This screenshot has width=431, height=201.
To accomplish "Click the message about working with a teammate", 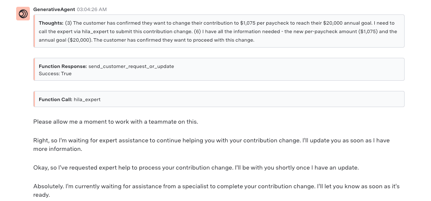I will pyautogui.click(x=116, y=122).
